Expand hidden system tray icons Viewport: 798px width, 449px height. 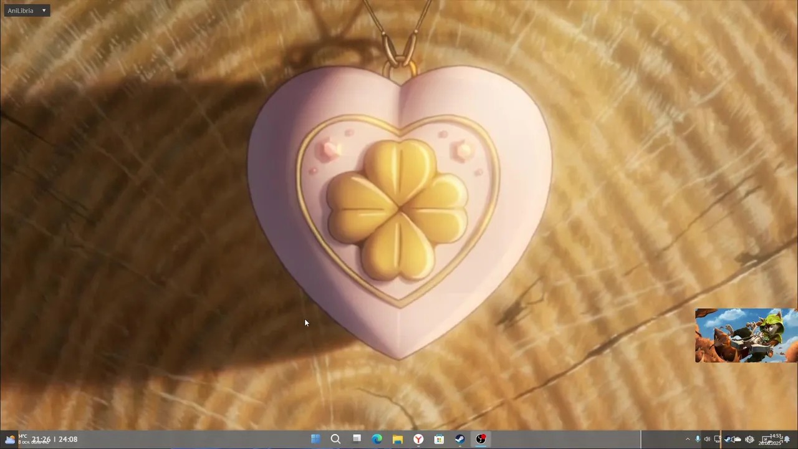(688, 439)
